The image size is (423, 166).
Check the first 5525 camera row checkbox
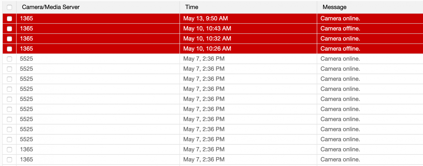(9, 59)
